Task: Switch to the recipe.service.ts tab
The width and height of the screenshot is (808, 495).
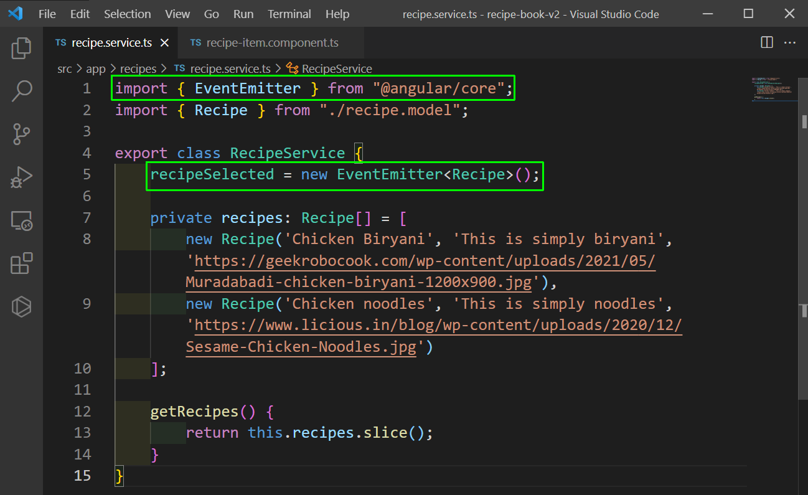Action: 111,43
